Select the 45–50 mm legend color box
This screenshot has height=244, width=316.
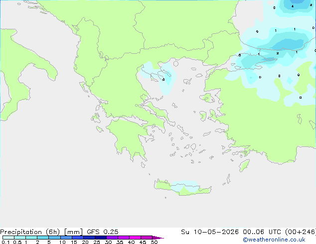point(147,238)
